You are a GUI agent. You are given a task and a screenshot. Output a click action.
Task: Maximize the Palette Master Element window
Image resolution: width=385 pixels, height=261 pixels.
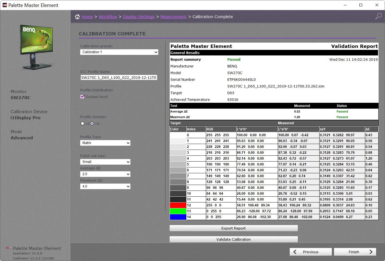pyautogui.click(x=361, y=5)
